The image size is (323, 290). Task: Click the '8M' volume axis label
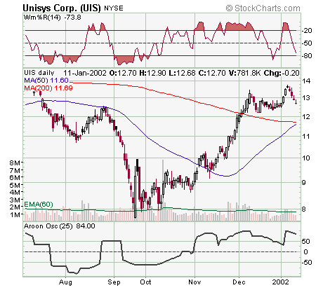click(x=15, y=163)
